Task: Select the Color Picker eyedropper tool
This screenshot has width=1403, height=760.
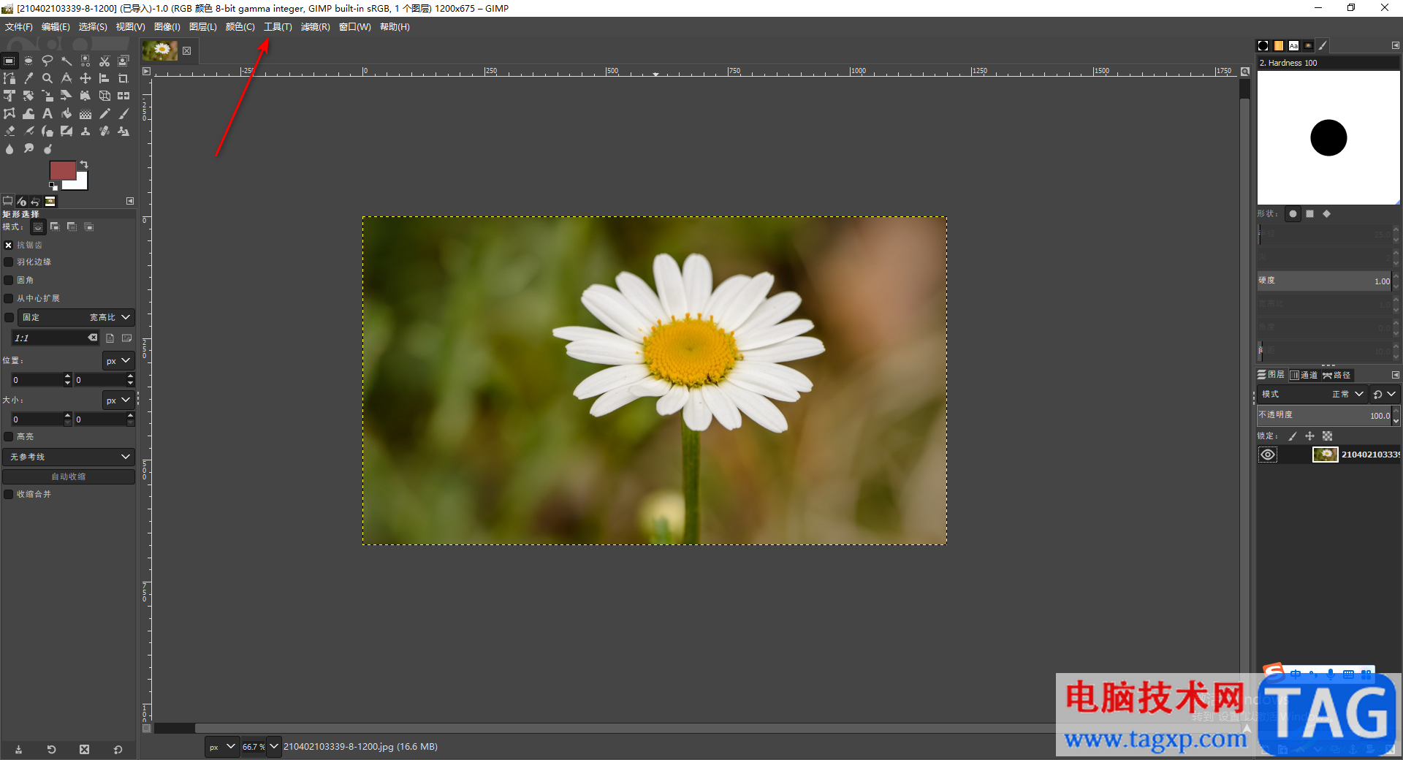Action: tap(28, 78)
